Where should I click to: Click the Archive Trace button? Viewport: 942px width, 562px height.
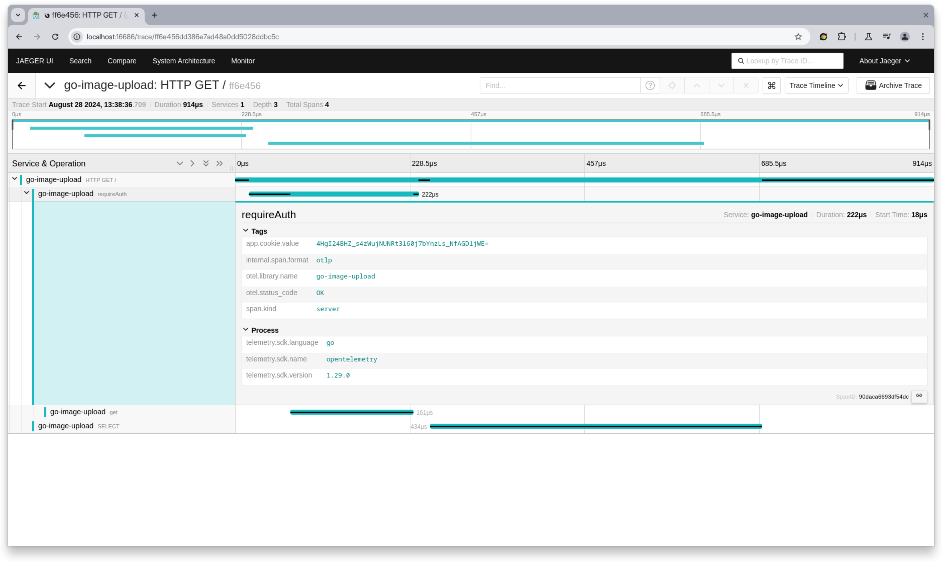[893, 85]
